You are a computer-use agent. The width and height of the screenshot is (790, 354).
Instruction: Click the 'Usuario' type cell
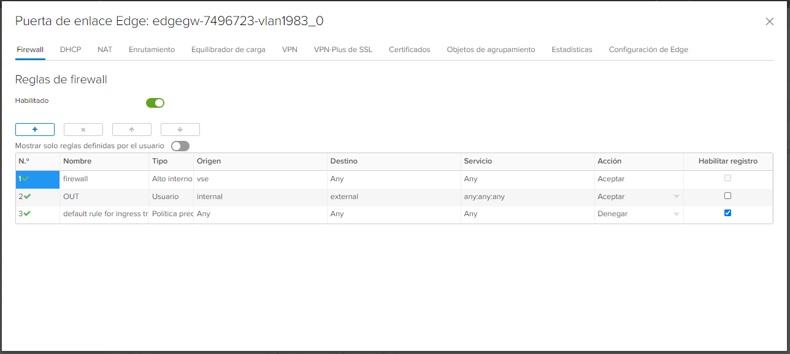[171, 197]
